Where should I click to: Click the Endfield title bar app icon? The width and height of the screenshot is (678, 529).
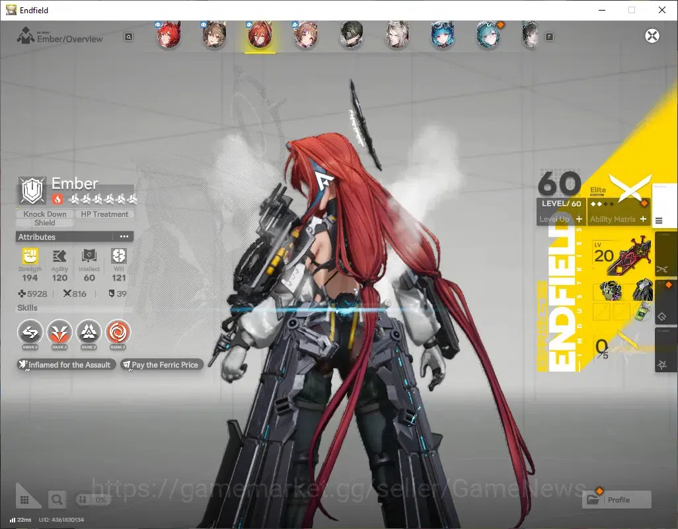click(11, 10)
